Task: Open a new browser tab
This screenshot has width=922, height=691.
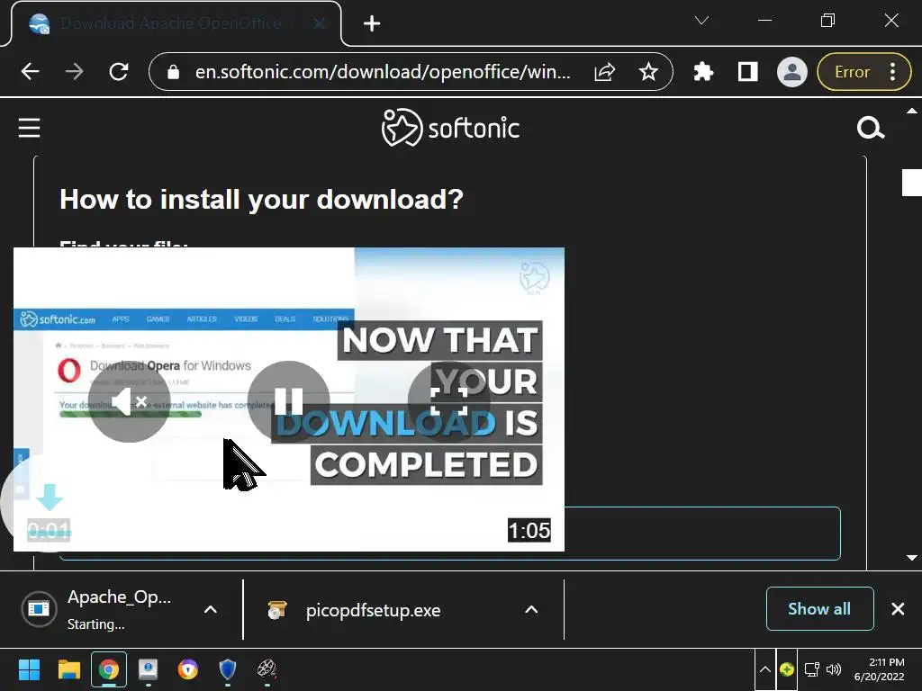Action: pos(372,23)
